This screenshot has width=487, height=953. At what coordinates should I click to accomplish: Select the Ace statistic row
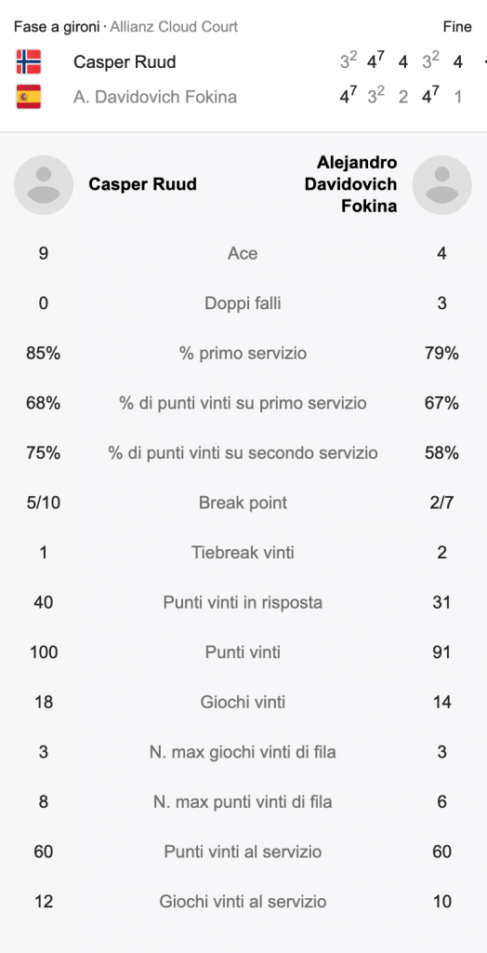click(243, 253)
